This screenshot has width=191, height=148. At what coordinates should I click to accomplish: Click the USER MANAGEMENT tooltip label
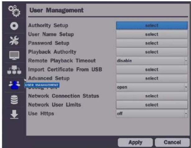(42, 85)
